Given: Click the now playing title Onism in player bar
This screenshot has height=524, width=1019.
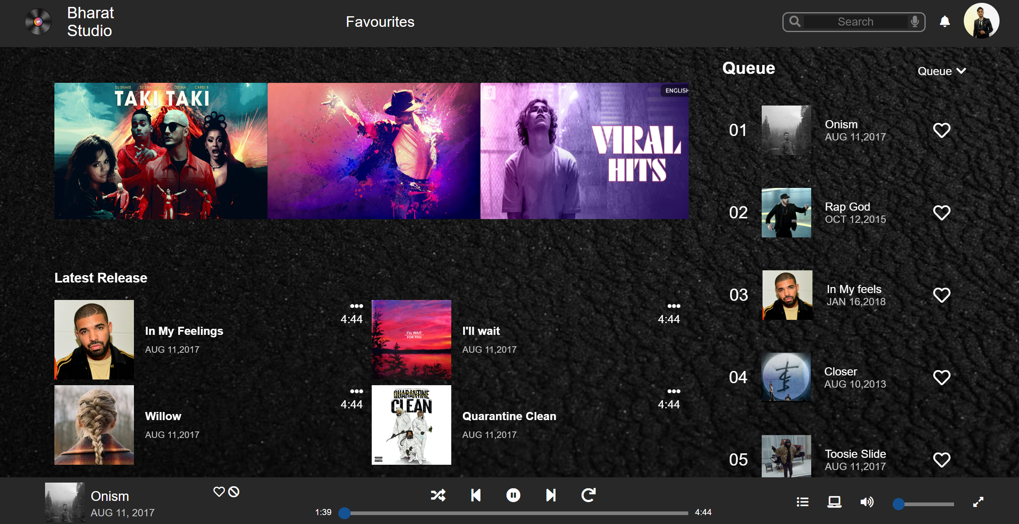Looking at the screenshot, I should (x=110, y=496).
